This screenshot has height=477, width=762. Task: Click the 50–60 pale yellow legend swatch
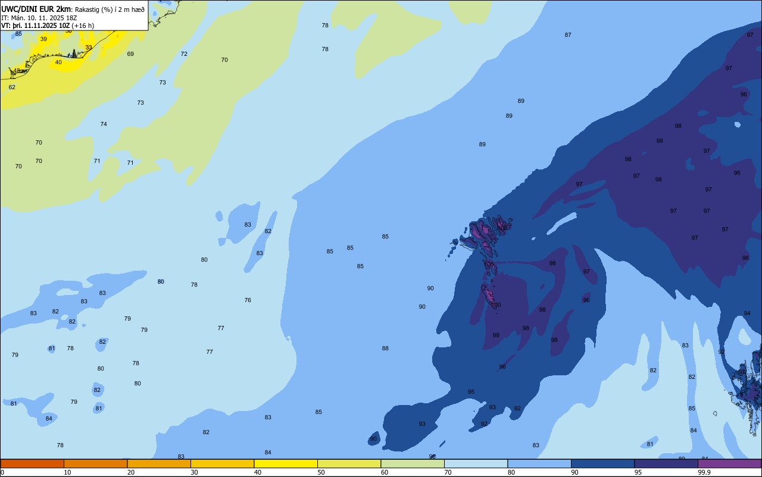point(349,463)
